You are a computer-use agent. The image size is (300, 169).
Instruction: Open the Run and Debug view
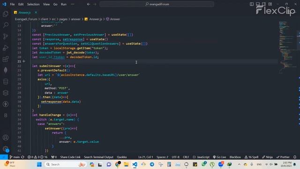click(6, 47)
